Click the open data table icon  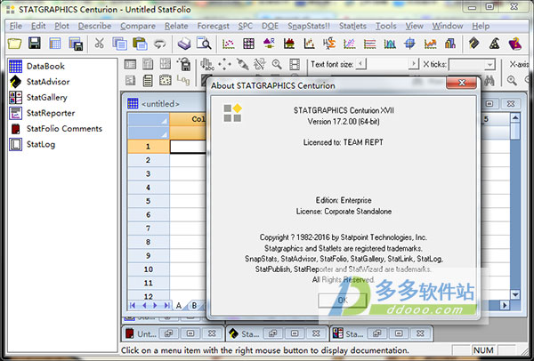point(55,44)
